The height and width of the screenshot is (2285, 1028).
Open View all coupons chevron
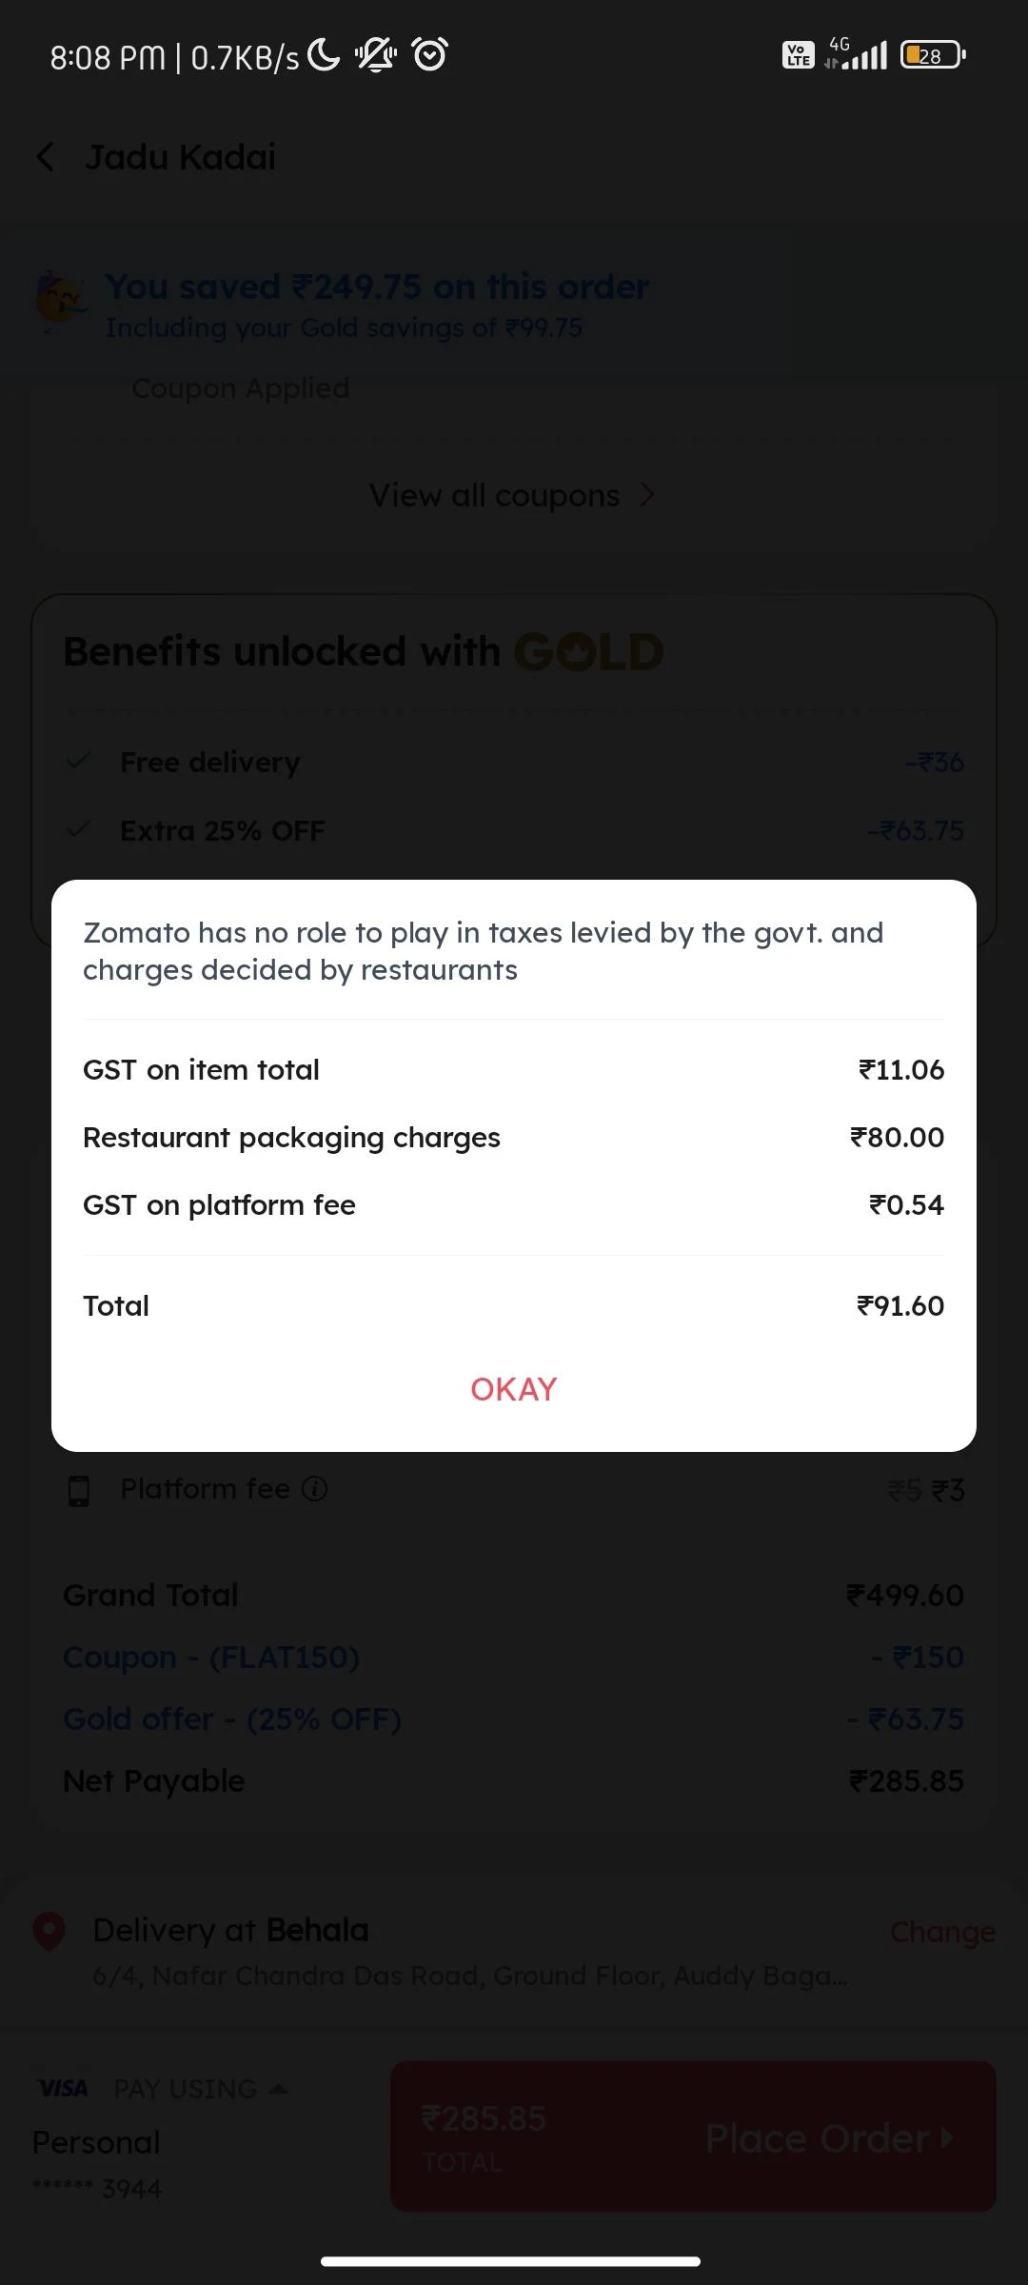point(647,495)
